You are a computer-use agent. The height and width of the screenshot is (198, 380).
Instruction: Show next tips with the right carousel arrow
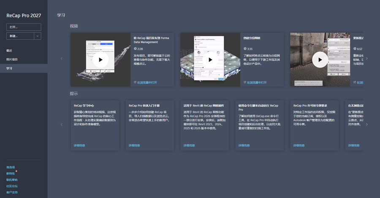coord(366,124)
